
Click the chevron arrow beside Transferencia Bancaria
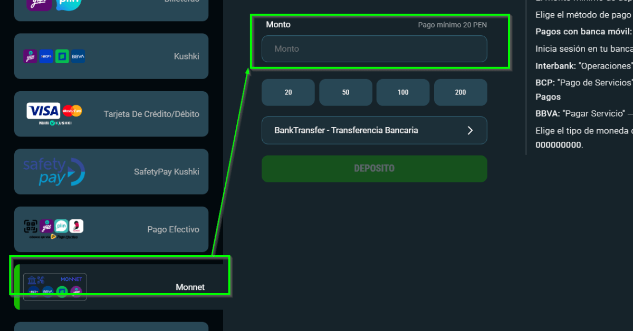pos(470,130)
